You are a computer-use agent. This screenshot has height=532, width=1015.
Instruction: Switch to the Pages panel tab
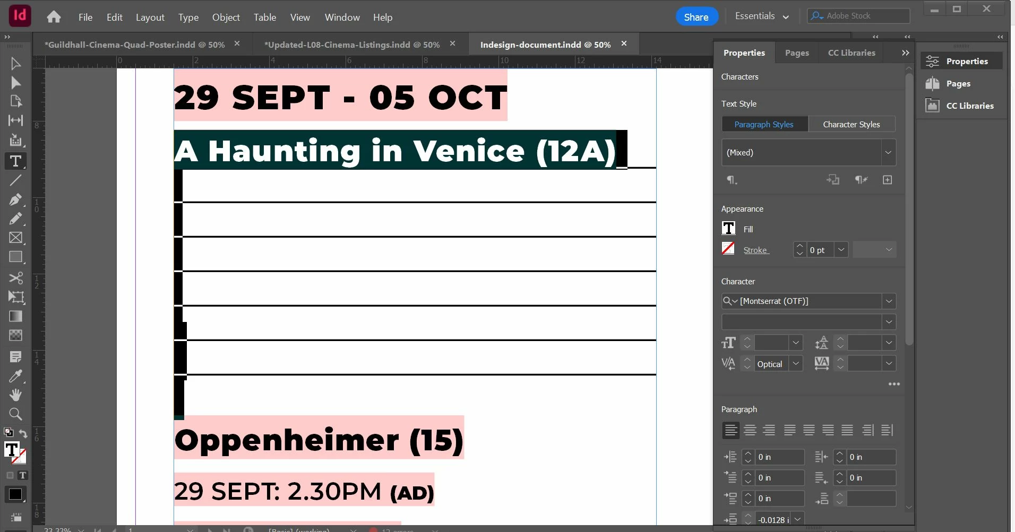click(x=797, y=53)
